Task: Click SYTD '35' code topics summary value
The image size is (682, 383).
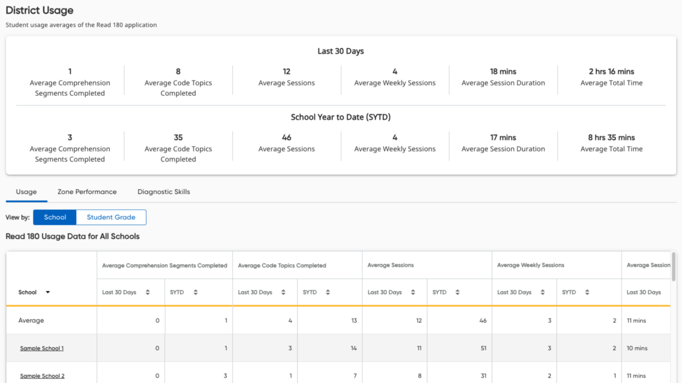Action: [178, 137]
